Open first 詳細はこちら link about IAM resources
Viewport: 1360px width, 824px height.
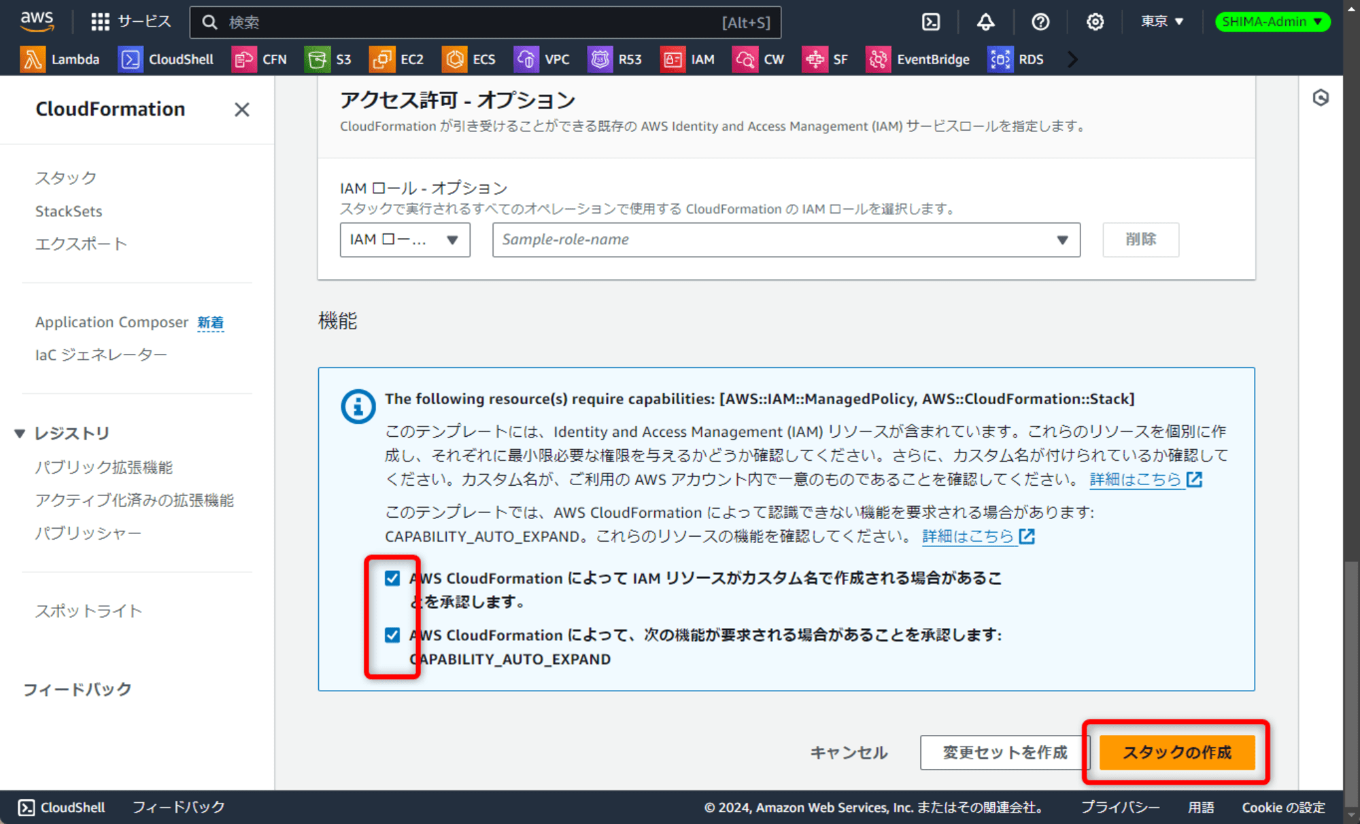[x=1146, y=479]
